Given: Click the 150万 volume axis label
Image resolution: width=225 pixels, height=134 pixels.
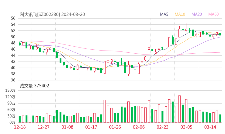Looking at the screenshot, I should 10,90.
